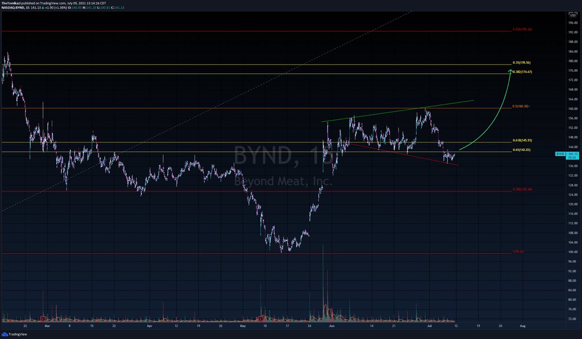Select the 1(99.42) Fibonacci label
The height and width of the screenshot is (339, 582).
[518, 252]
